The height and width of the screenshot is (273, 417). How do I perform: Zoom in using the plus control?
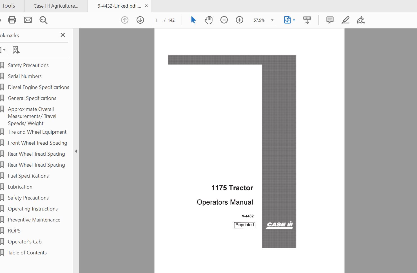pos(239,20)
